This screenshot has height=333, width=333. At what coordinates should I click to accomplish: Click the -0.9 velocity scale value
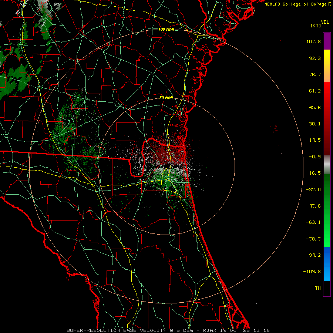[x=315, y=157]
